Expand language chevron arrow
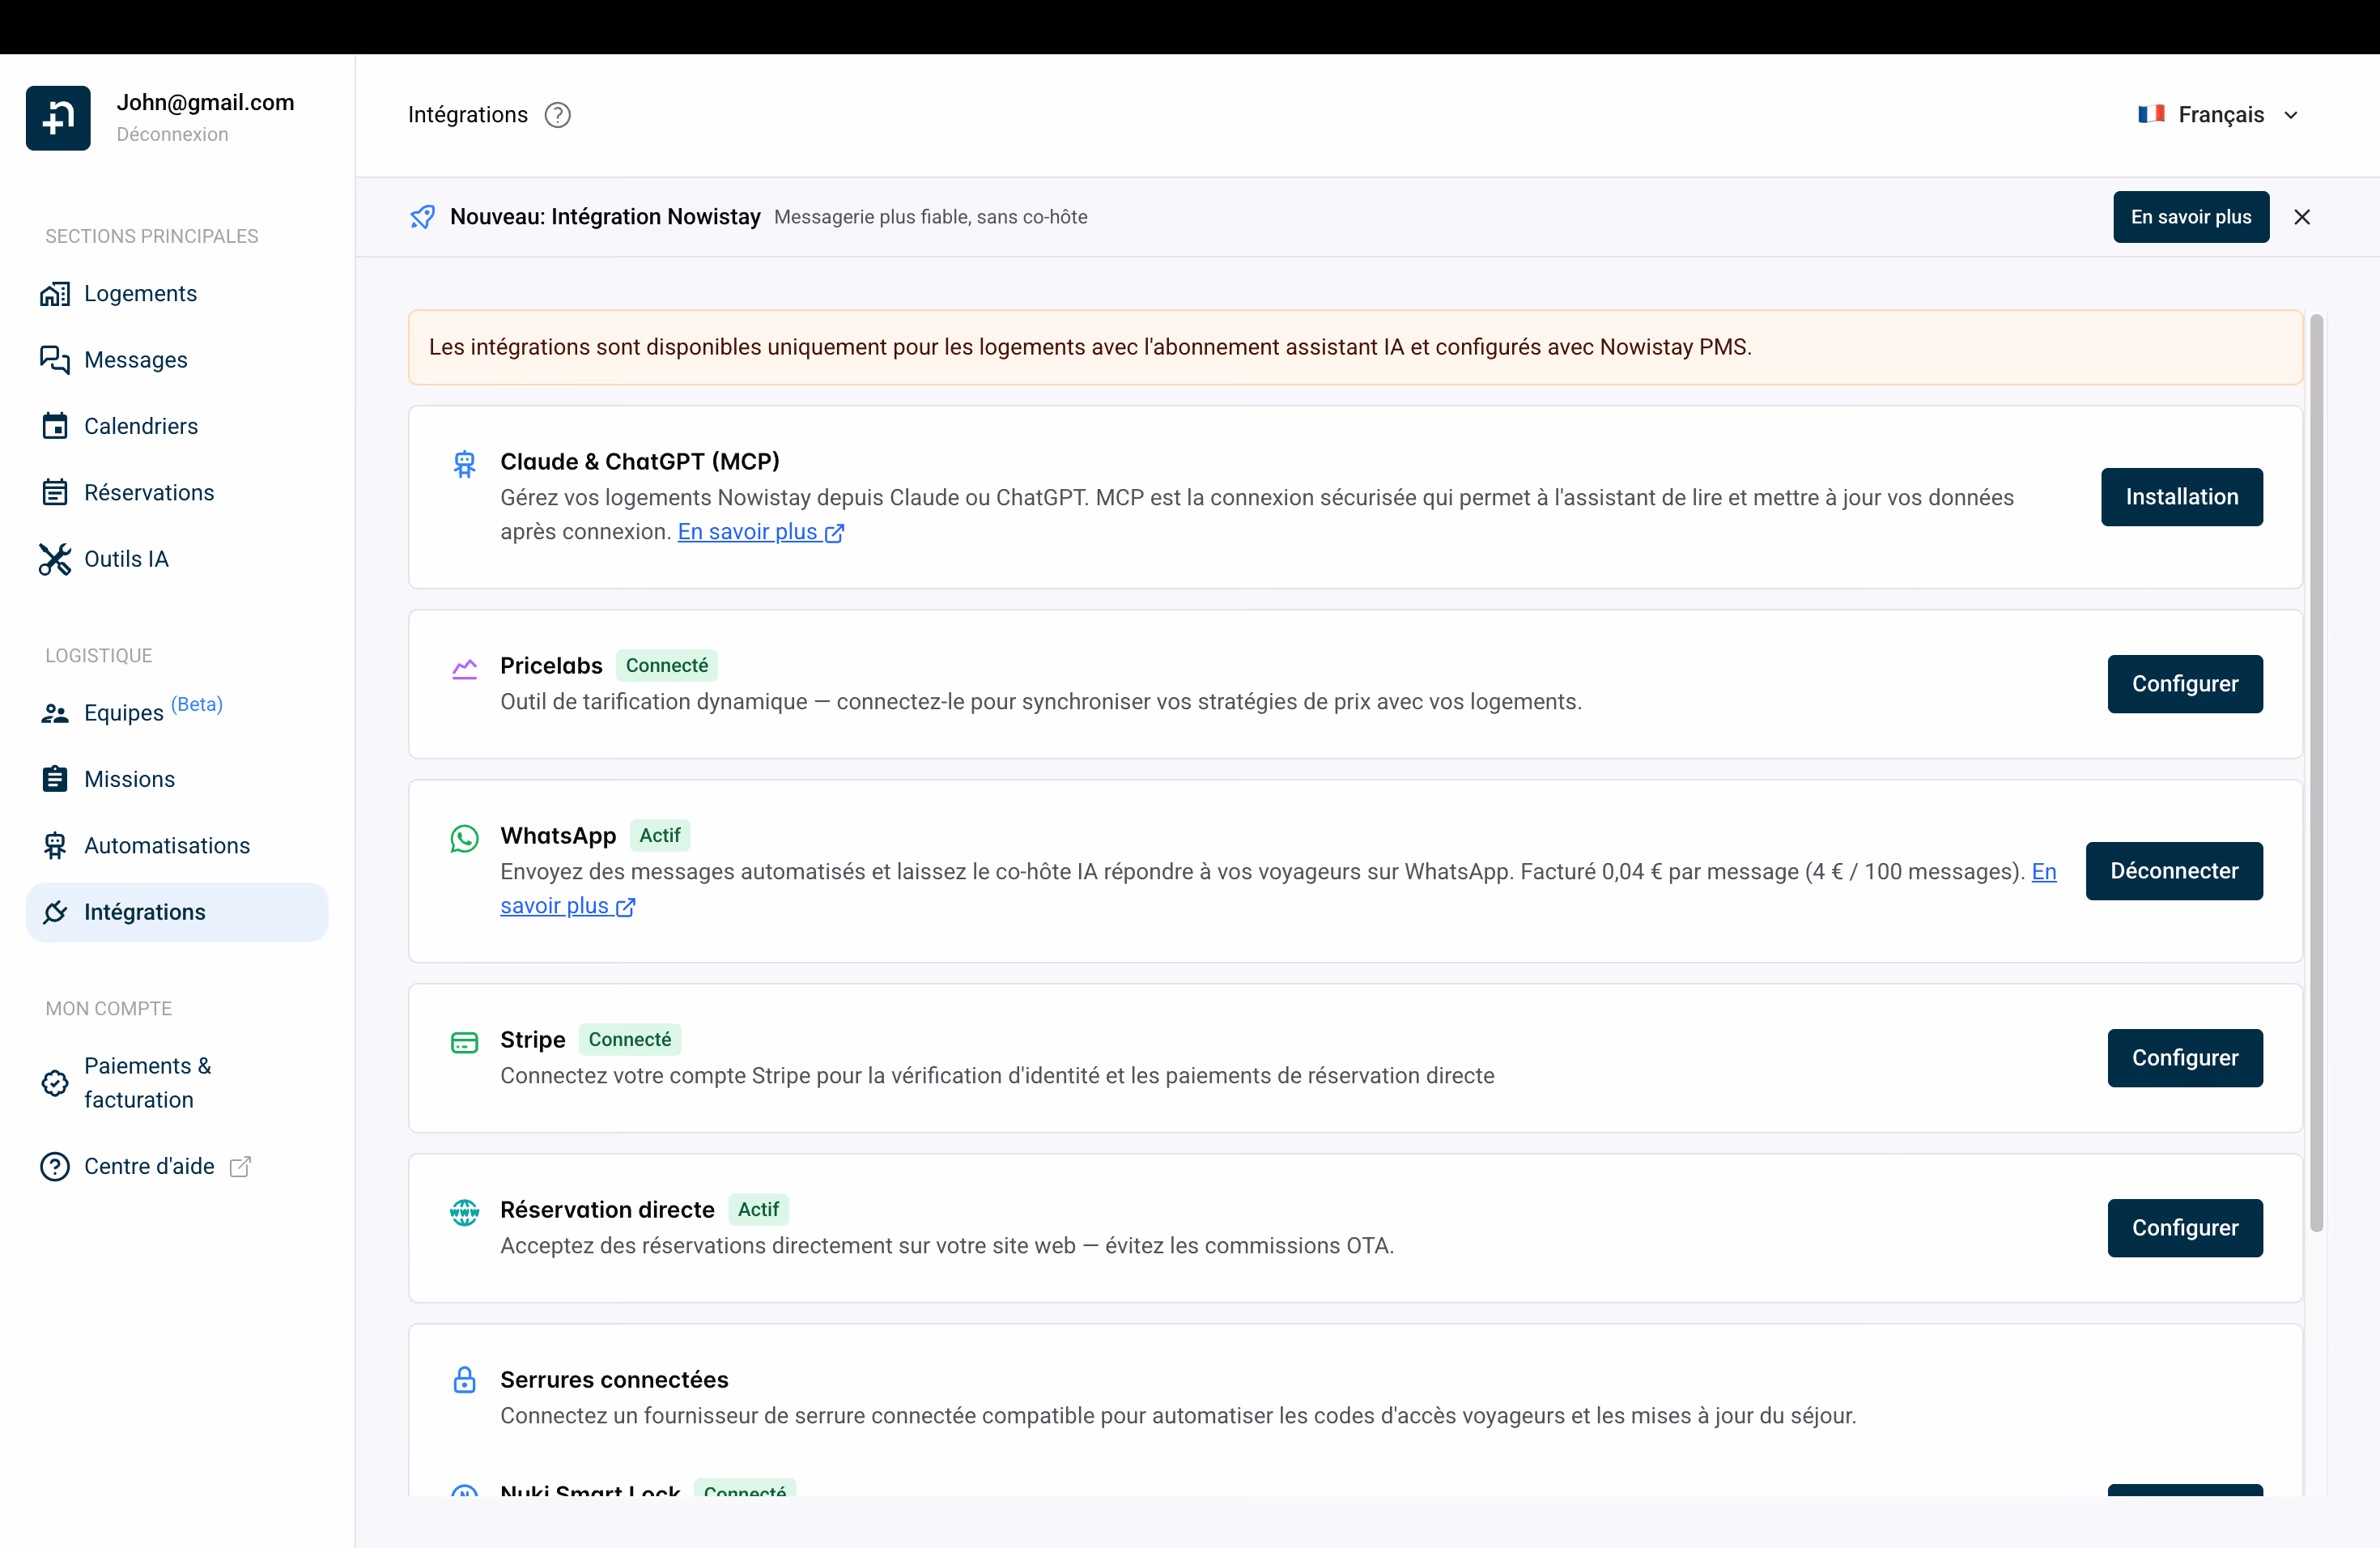 coord(2291,115)
